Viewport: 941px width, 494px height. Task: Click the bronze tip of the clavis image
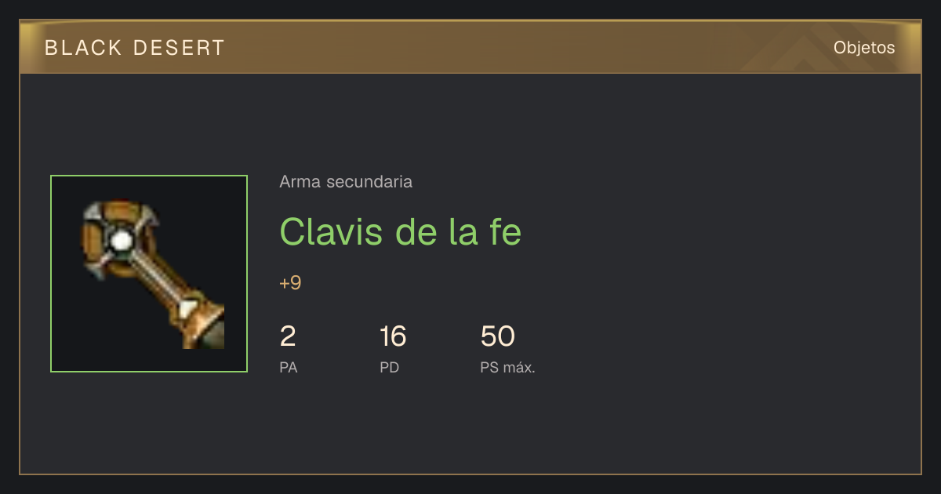tap(205, 325)
